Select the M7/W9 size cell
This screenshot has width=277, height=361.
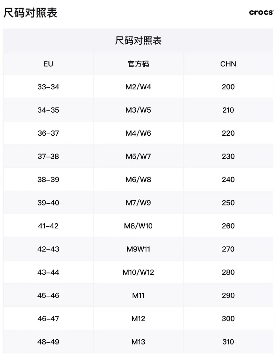(138, 203)
